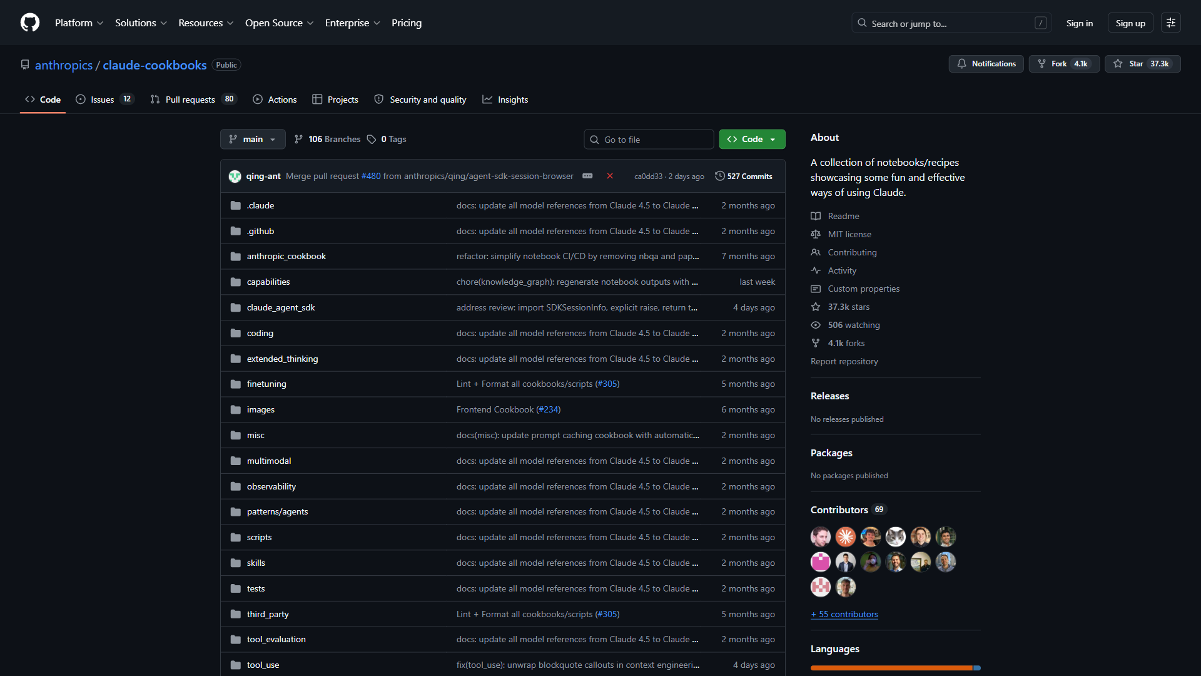Expand commit message ellipsis button
Image resolution: width=1201 pixels, height=676 pixels.
[x=587, y=176]
